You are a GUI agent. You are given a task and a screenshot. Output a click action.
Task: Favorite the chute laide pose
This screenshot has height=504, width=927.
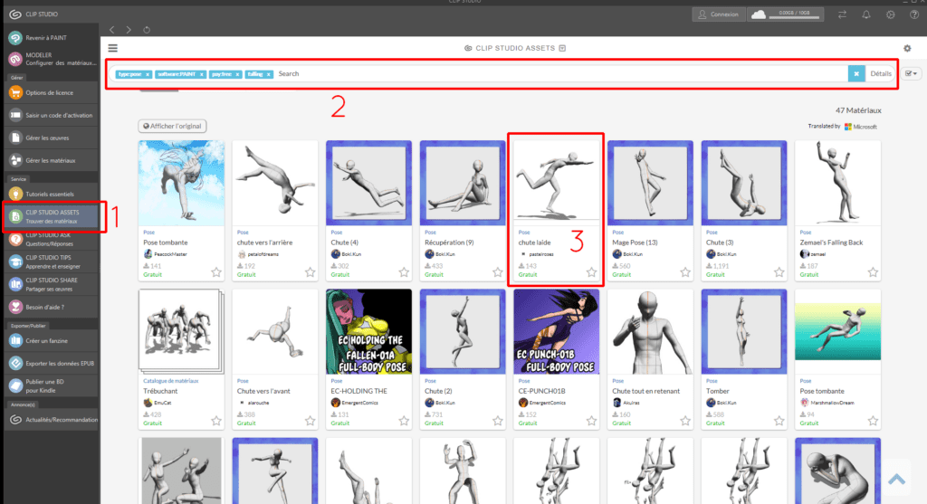click(591, 272)
